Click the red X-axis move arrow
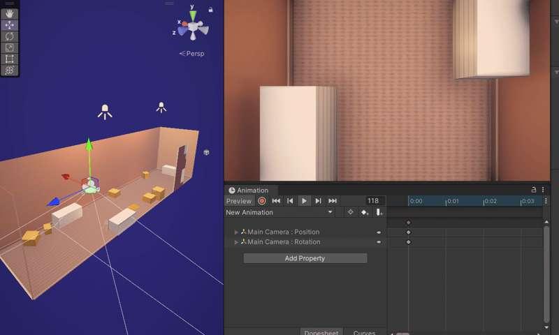 point(66,177)
